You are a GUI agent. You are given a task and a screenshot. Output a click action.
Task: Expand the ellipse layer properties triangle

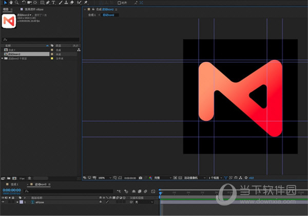click(x=17, y=202)
